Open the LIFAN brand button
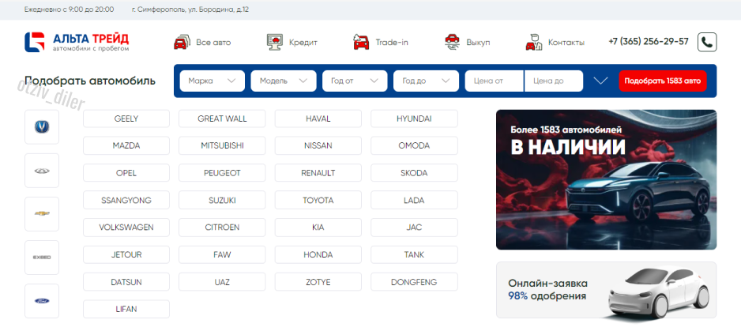Image resolution: width=741 pixels, height=331 pixels. point(126,309)
